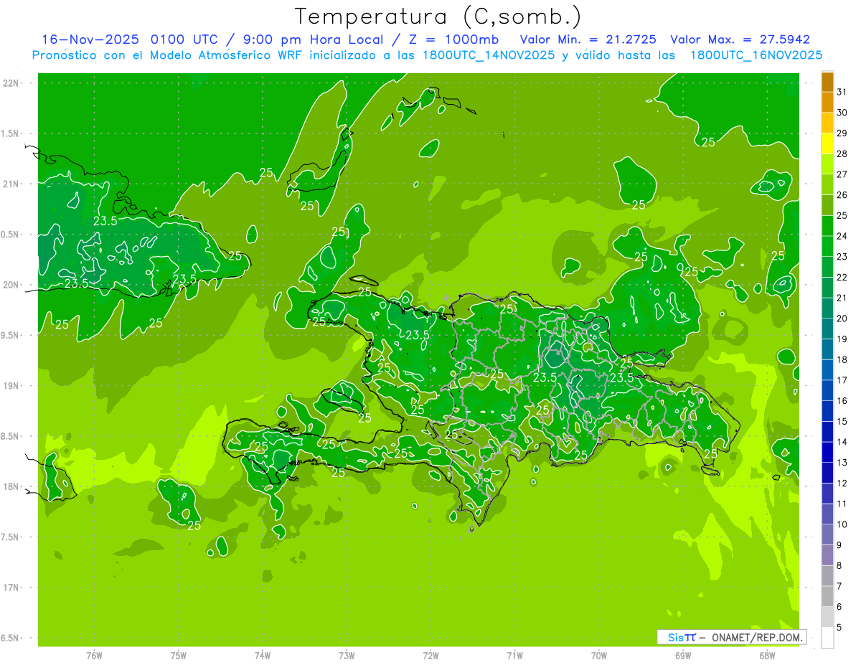
Task: Click the "18" colorbar scale label
Action: click(x=842, y=359)
